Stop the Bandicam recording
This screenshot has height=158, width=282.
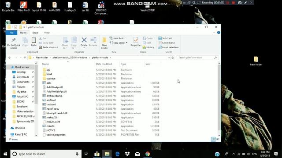[x=234, y=3]
